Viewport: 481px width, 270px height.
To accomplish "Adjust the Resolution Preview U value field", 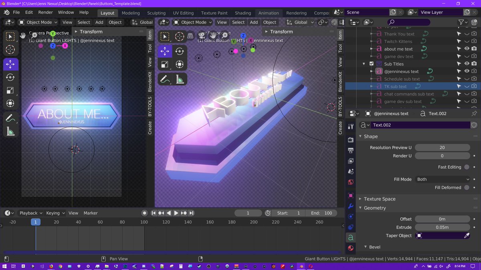I will tap(442, 148).
